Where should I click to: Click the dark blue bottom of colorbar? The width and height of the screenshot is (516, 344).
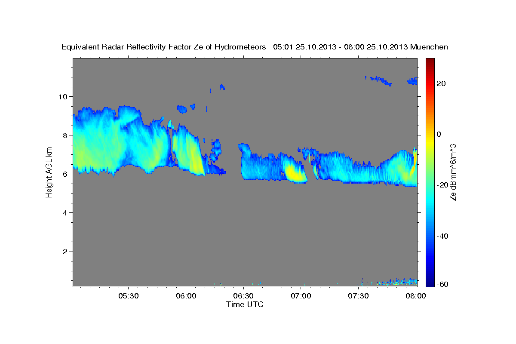coord(430,282)
